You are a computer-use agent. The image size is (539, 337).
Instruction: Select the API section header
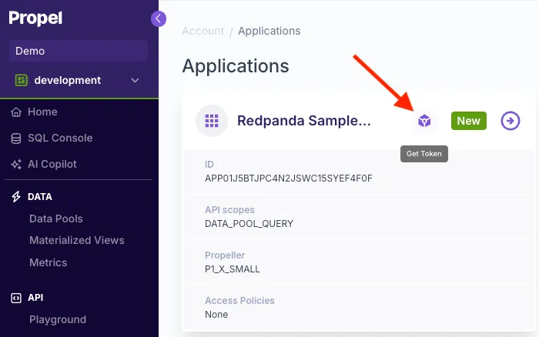click(35, 298)
